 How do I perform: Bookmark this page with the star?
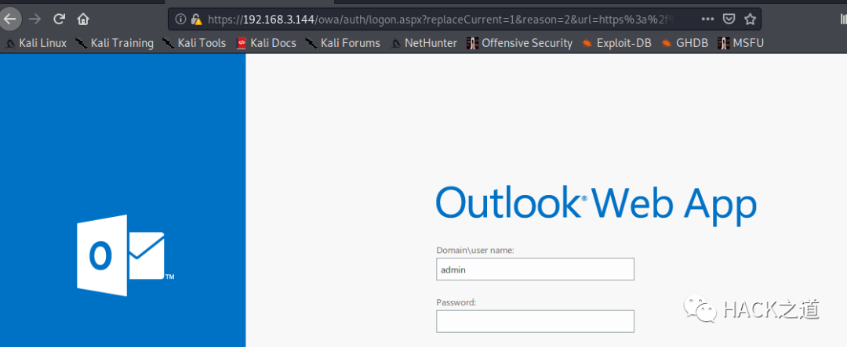(750, 19)
